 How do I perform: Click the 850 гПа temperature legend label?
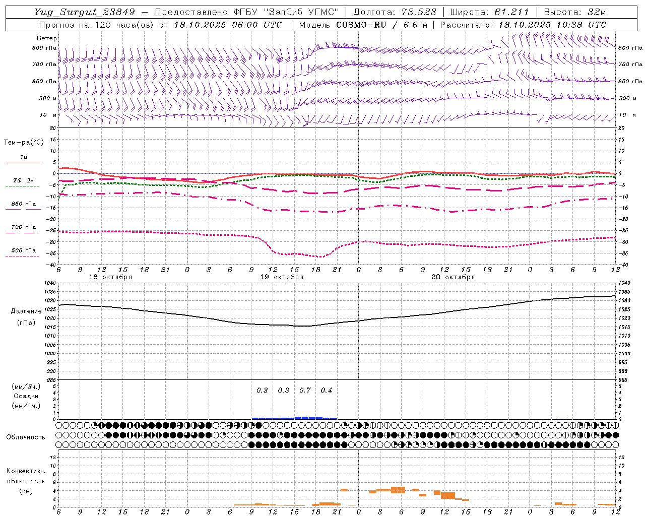(24, 204)
